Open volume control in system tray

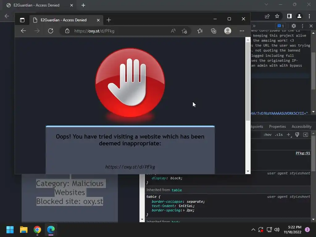click(277, 230)
